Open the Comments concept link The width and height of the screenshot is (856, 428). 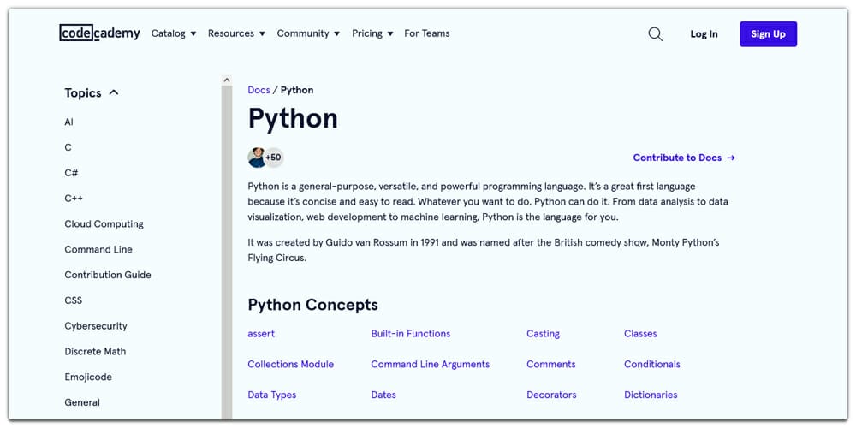click(550, 364)
